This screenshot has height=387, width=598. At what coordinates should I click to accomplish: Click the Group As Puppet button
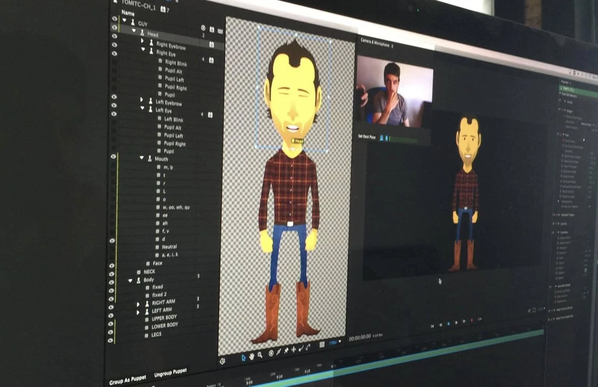[x=127, y=380]
